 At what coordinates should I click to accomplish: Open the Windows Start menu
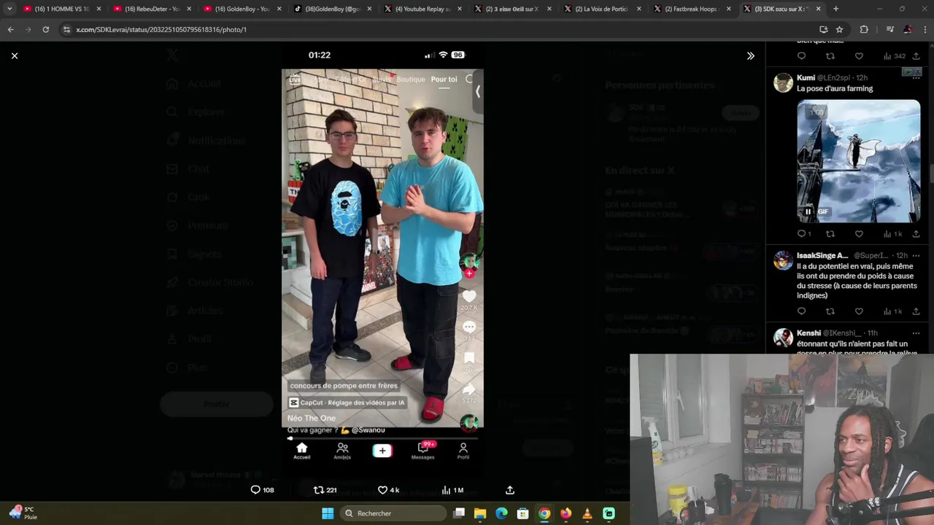(x=328, y=513)
